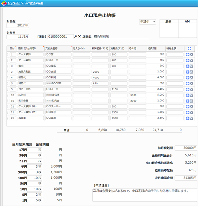Click the 支払先 field ×××BOOK店

tap(58, 83)
